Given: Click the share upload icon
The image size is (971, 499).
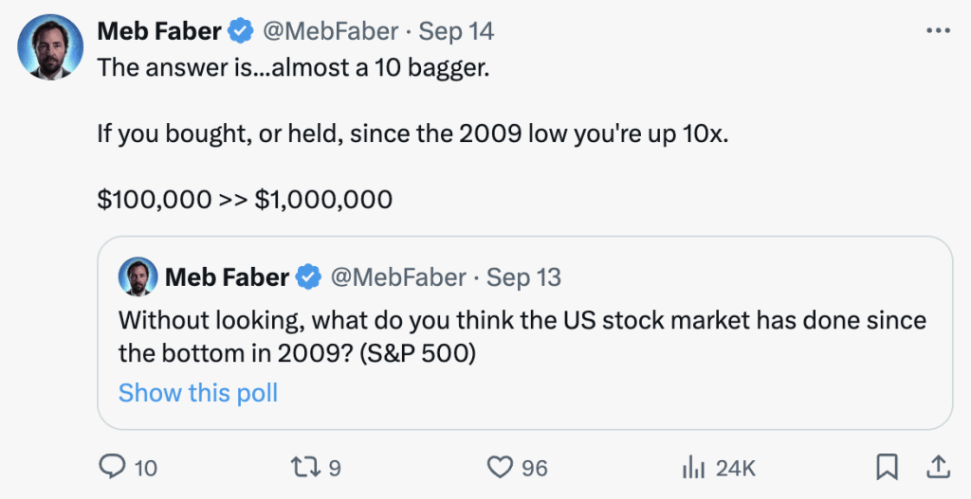Looking at the screenshot, I should coord(937,468).
